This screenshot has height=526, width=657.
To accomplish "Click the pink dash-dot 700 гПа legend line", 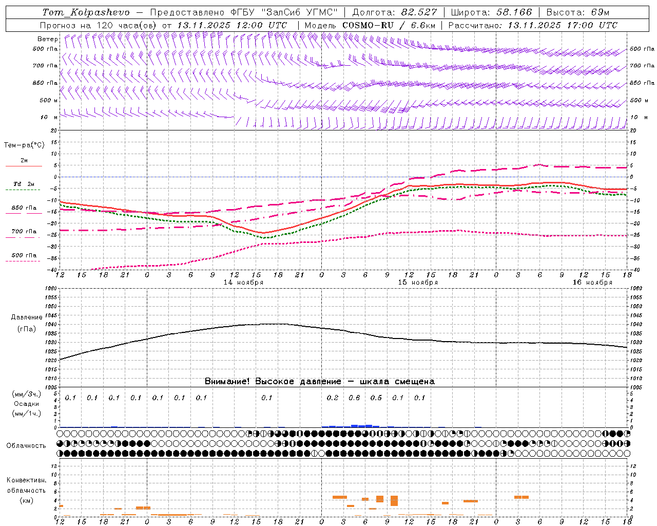I will [x=23, y=237].
